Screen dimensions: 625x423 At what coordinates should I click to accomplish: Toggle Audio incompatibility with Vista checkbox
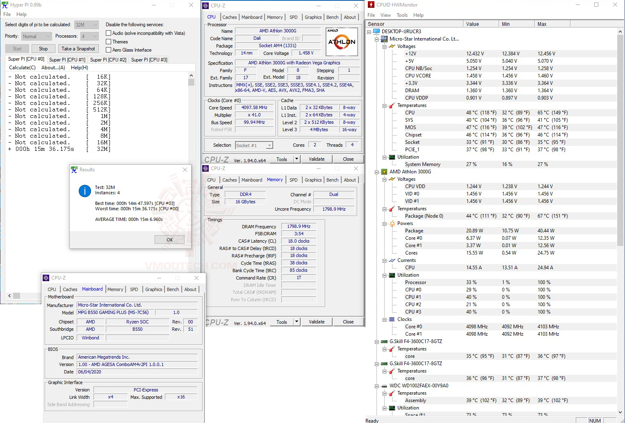click(x=109, y=33)
